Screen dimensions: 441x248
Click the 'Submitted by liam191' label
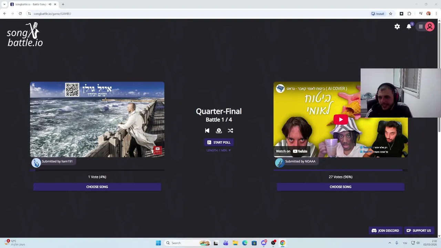click(x=57, y=161)
